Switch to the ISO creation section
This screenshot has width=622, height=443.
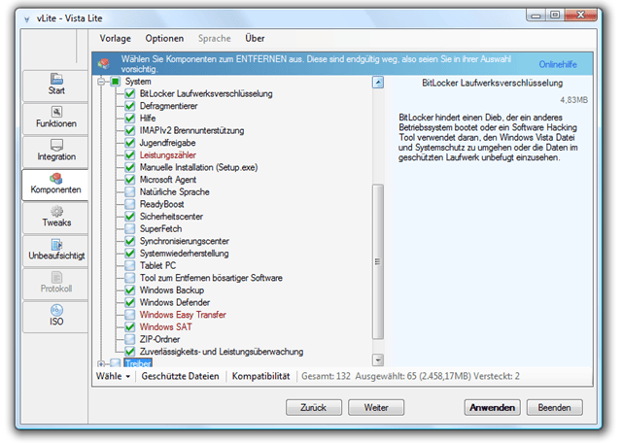tap(56, 315)
